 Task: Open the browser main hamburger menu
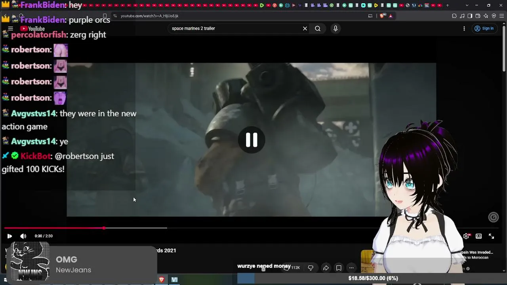click(x=501, y=16)
